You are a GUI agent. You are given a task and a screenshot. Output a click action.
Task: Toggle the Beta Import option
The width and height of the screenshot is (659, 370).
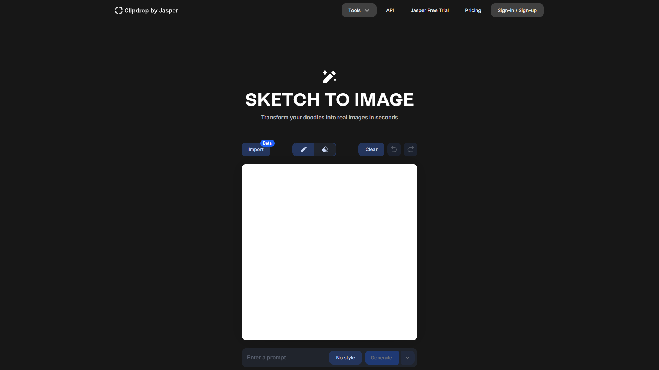[256, 149]
